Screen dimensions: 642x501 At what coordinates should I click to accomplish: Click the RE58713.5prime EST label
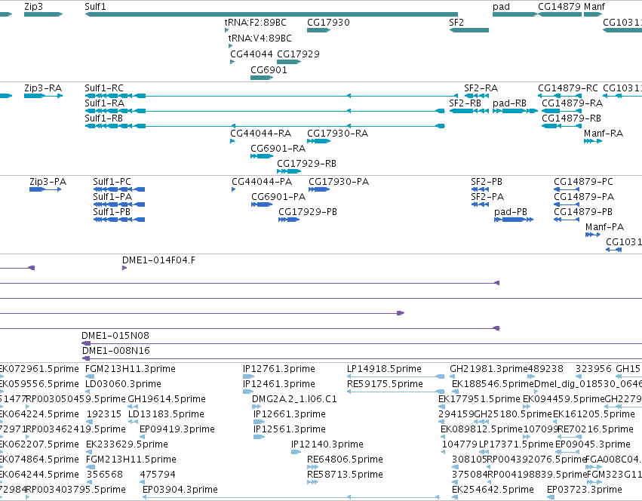click(x=345, y=475)
